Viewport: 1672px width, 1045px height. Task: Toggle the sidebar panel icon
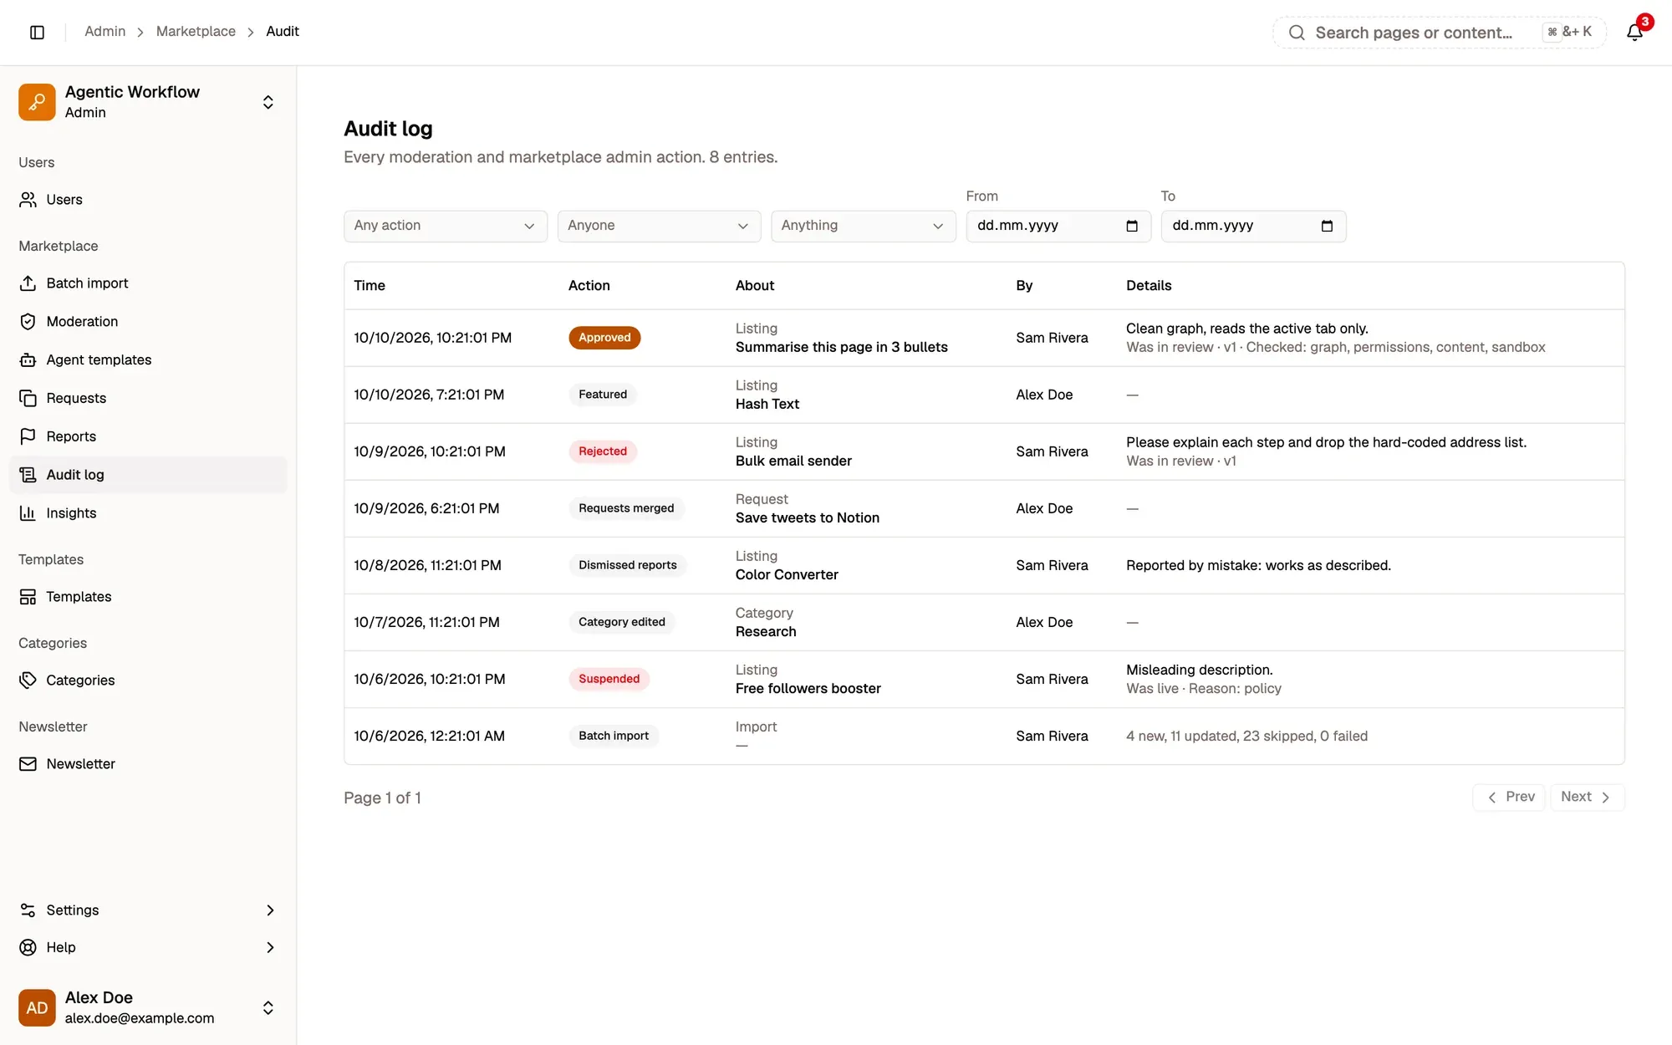click(37, 32)
